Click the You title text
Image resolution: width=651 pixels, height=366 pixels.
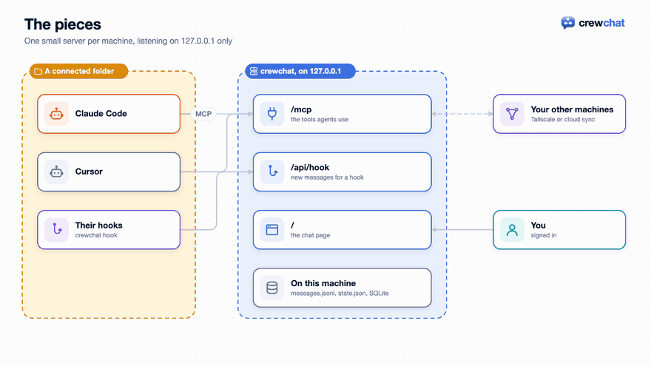point(538,226)
